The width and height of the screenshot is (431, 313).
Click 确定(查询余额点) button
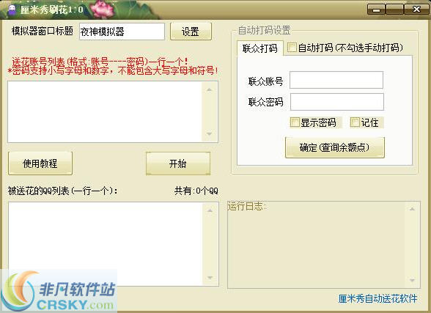click(x=335, y=147)
